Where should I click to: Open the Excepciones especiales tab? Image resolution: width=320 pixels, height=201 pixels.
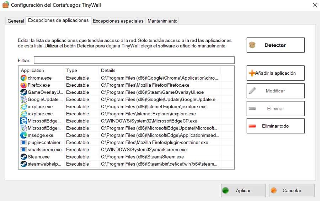click(x=118, y=21)
